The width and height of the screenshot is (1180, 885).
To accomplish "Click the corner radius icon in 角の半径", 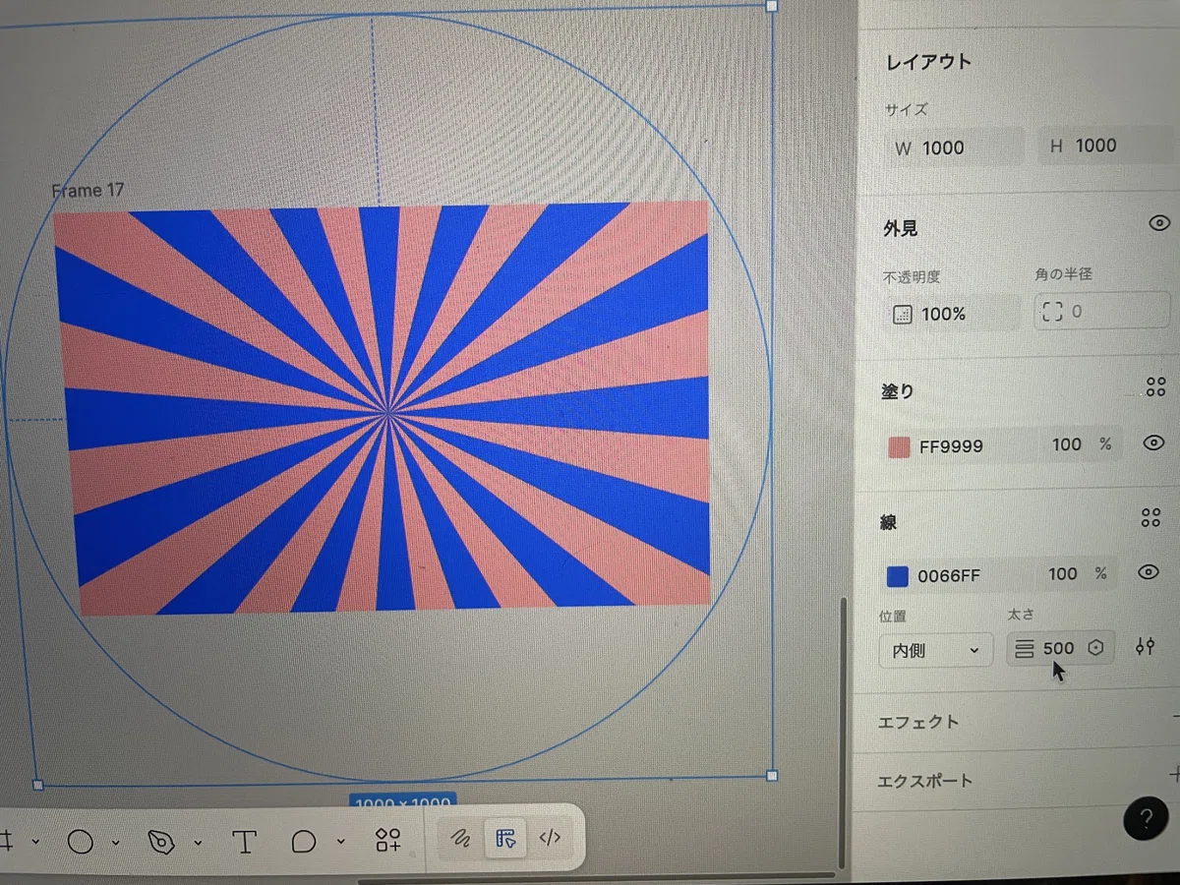I will 1052,312.
